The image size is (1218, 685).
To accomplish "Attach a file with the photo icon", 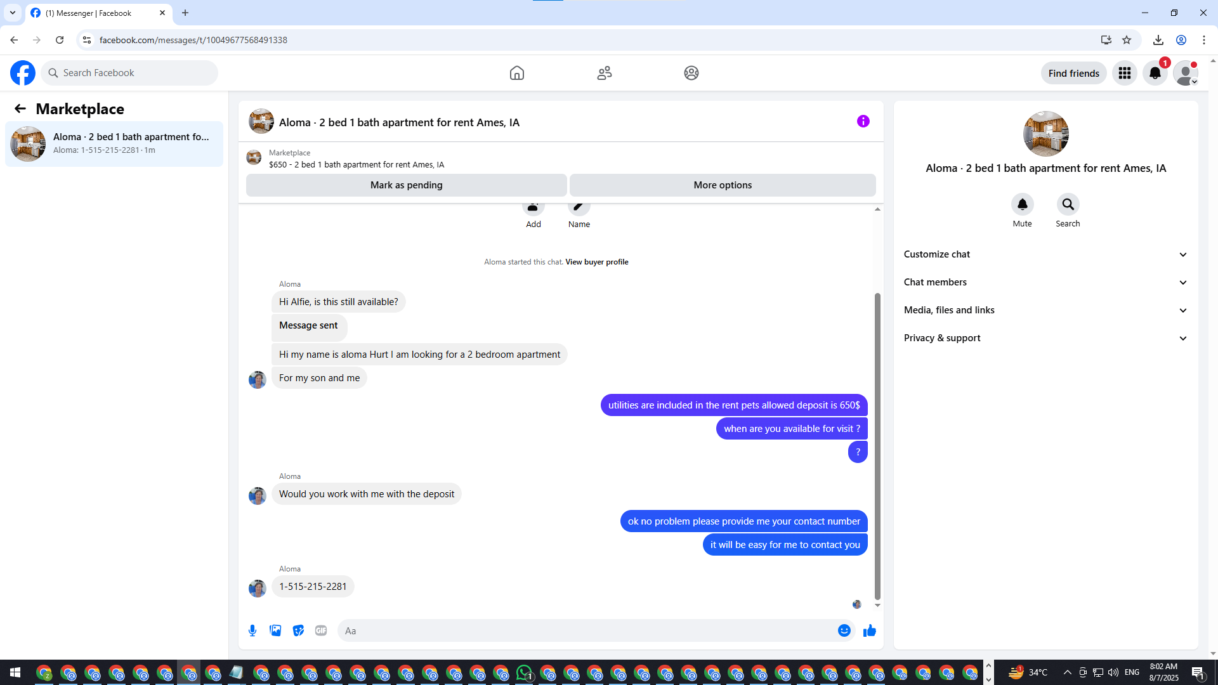I will (275, 630).
